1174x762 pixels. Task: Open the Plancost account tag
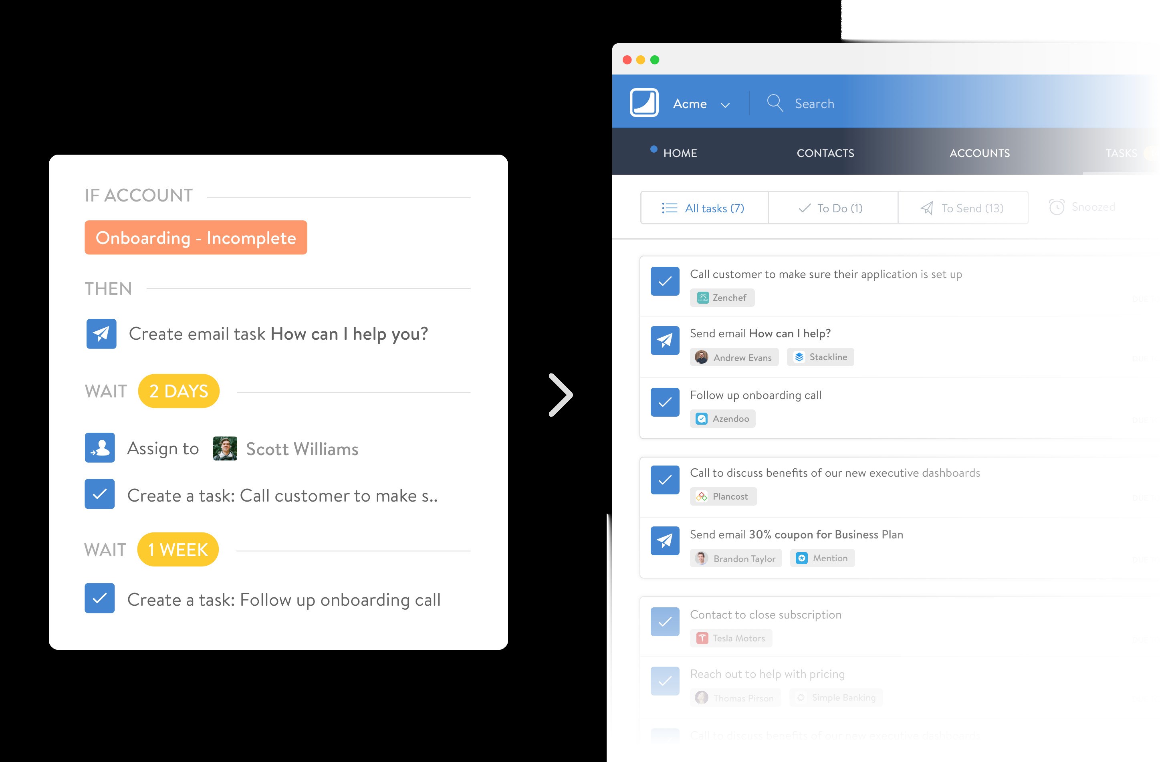click(x=723, y=497)
